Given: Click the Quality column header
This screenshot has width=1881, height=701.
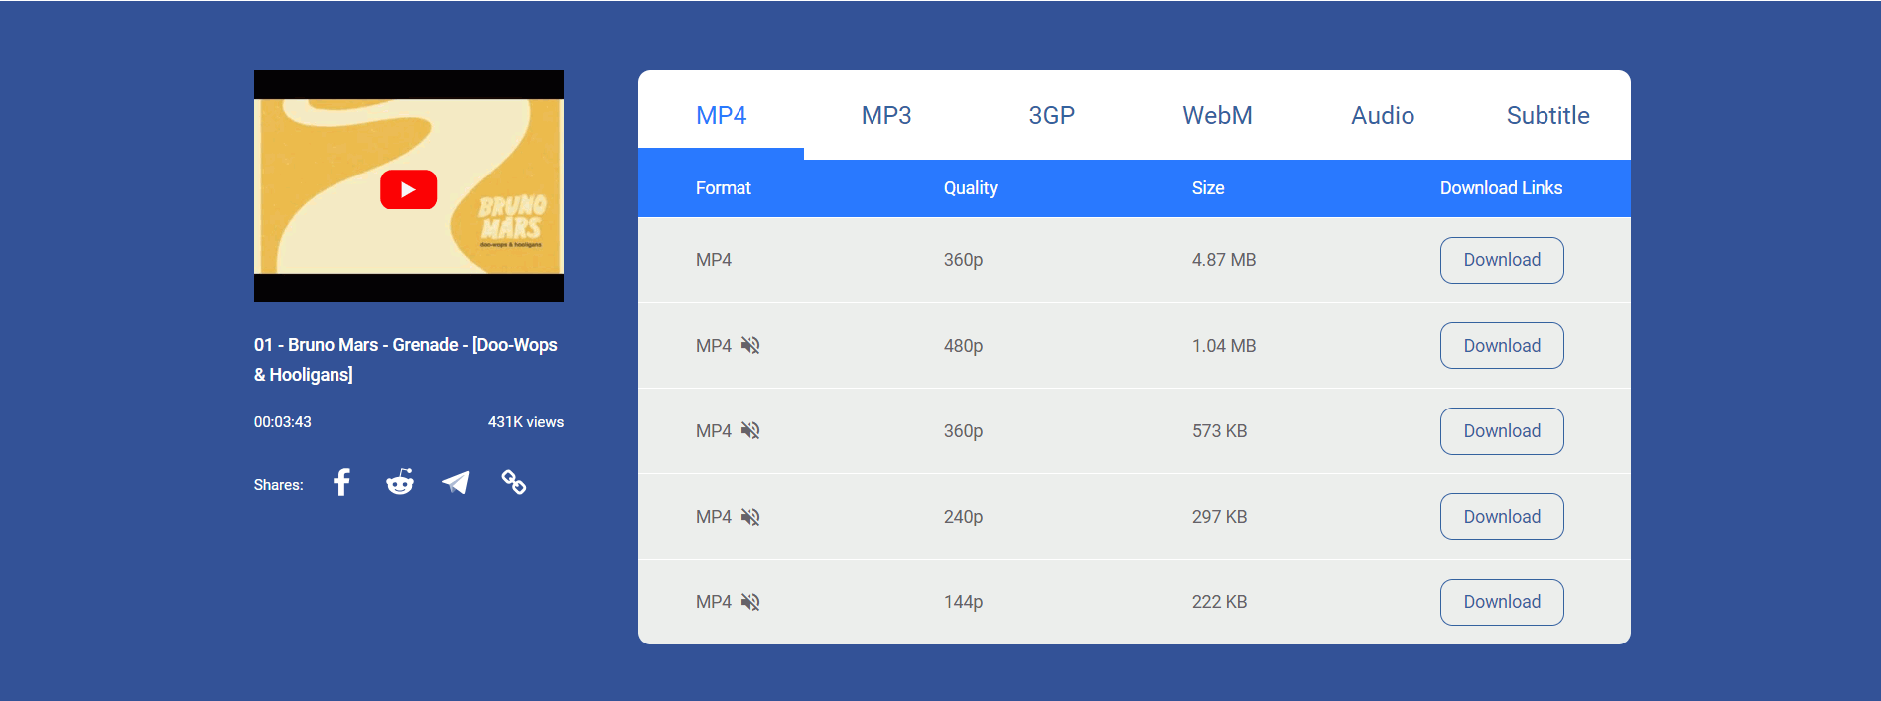Looking at the screenshot, I should pos(971,188).
